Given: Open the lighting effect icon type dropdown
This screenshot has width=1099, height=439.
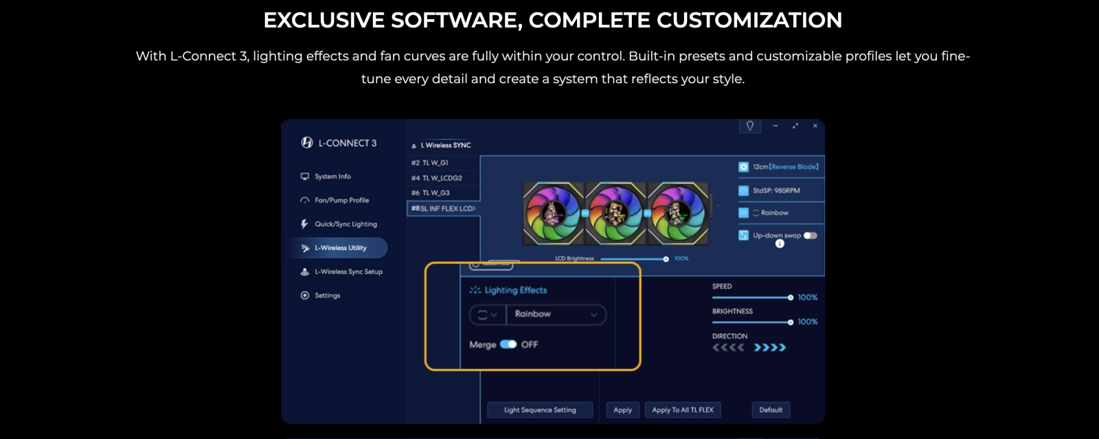Looking at the screenshot, I should pyautogui.click(x=488, y=315).
